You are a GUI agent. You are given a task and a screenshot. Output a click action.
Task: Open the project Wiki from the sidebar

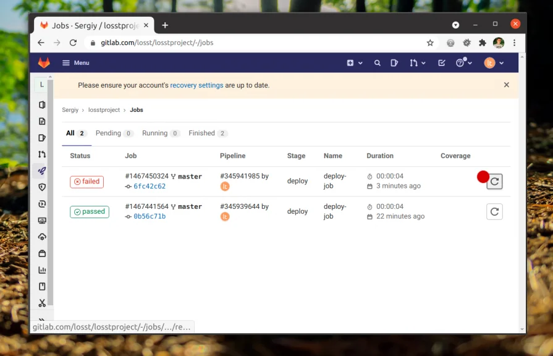[42, 286]
